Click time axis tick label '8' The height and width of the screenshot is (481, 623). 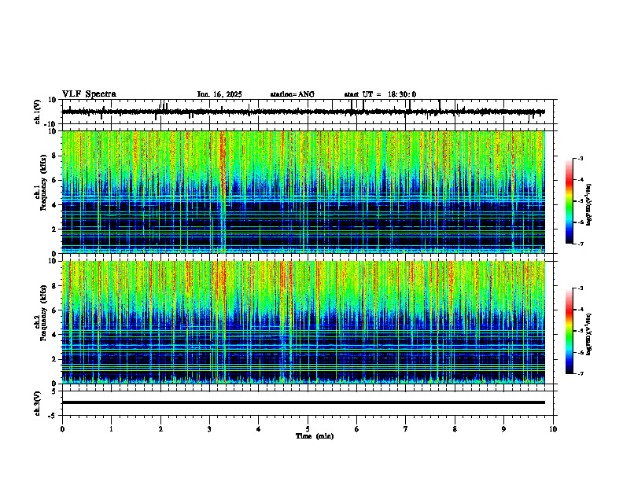coord(455,429)
